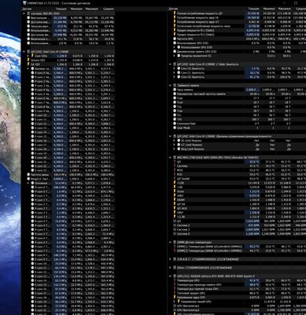The image size is (306, 315).
Task: Click the thermometer icon next to PCH
Action: pyautogui.click(x=175, y=174)
